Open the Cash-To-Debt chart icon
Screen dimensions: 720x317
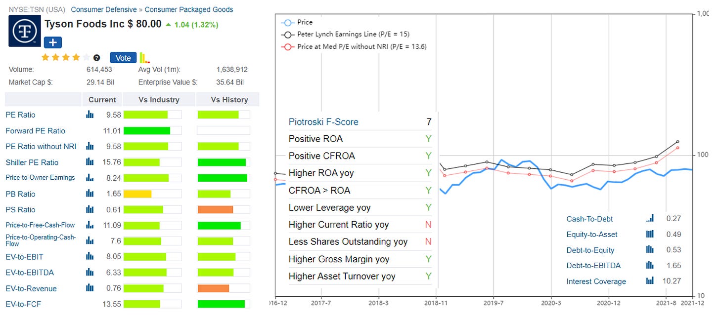[650, 218]
